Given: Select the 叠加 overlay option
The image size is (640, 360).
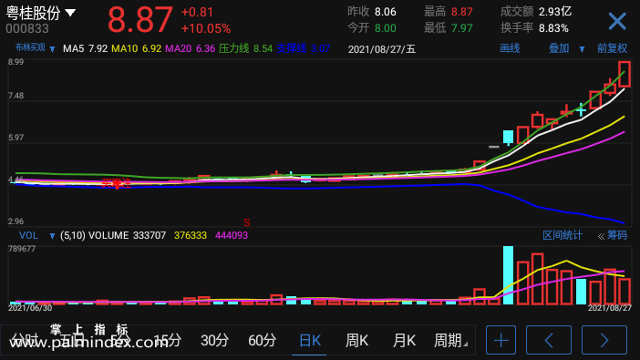Looking at the screenshot, I should coord(558,48).
